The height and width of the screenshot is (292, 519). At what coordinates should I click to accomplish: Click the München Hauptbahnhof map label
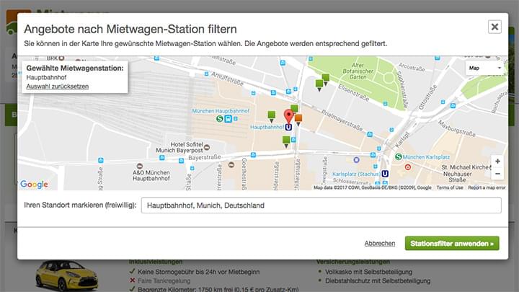(x=221, y=111)
